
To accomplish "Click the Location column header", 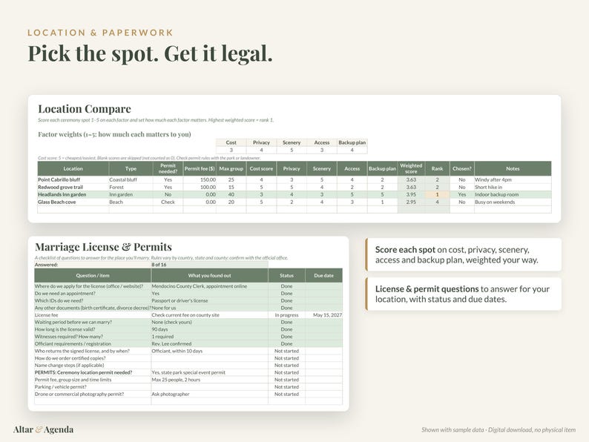I will [x=73, y=168].
